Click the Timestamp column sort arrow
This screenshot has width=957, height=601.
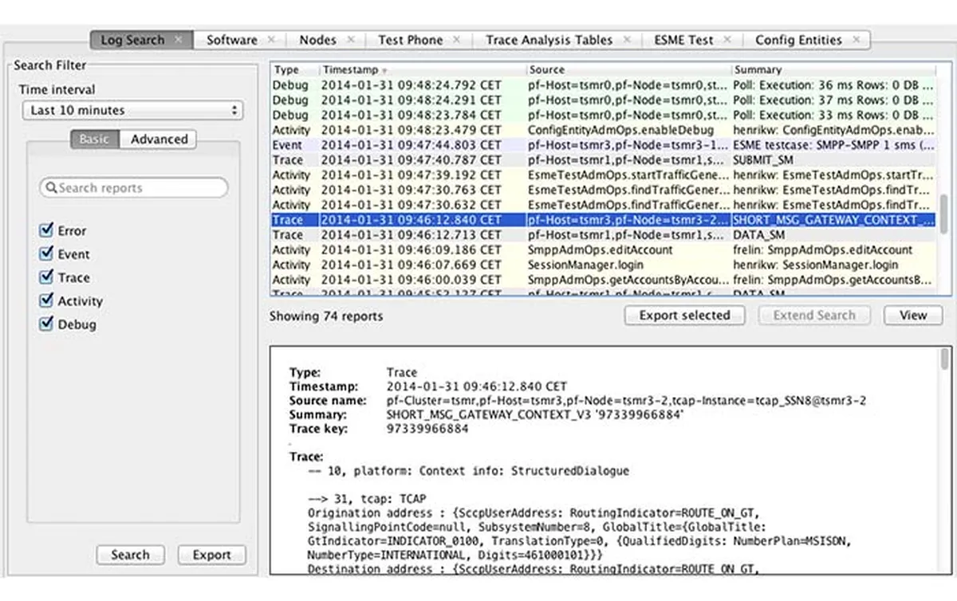385,71
